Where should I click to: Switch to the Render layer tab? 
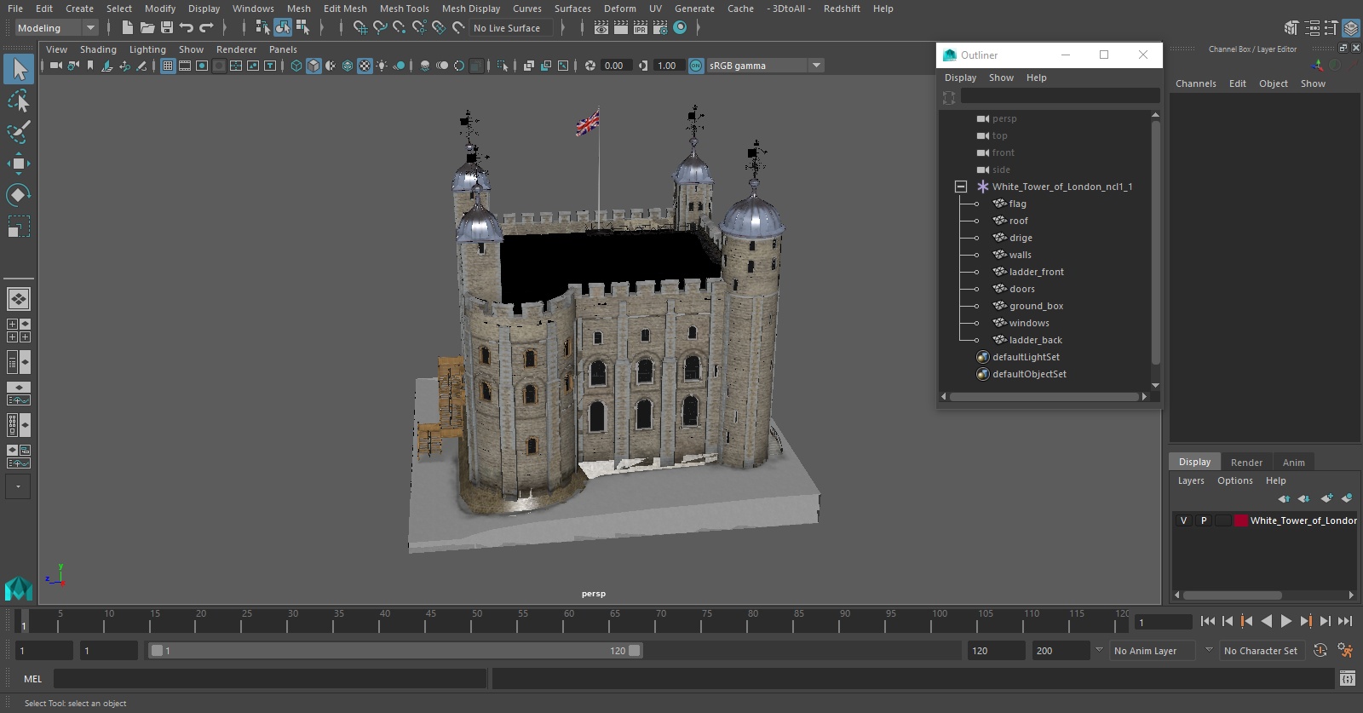tap(1246, 463)
